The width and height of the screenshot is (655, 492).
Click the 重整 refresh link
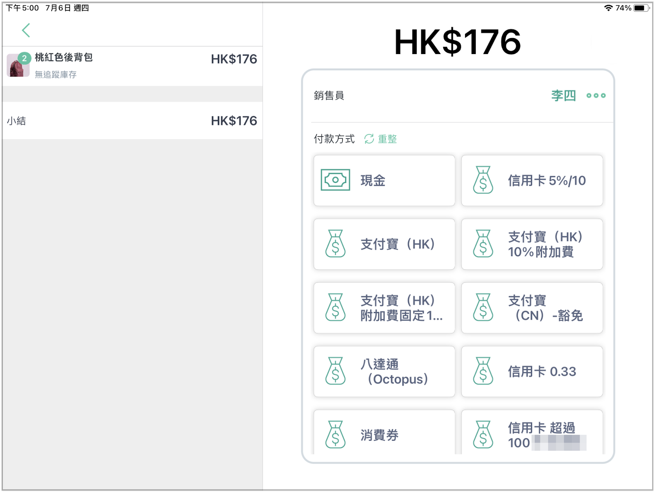tap(387, 139)
